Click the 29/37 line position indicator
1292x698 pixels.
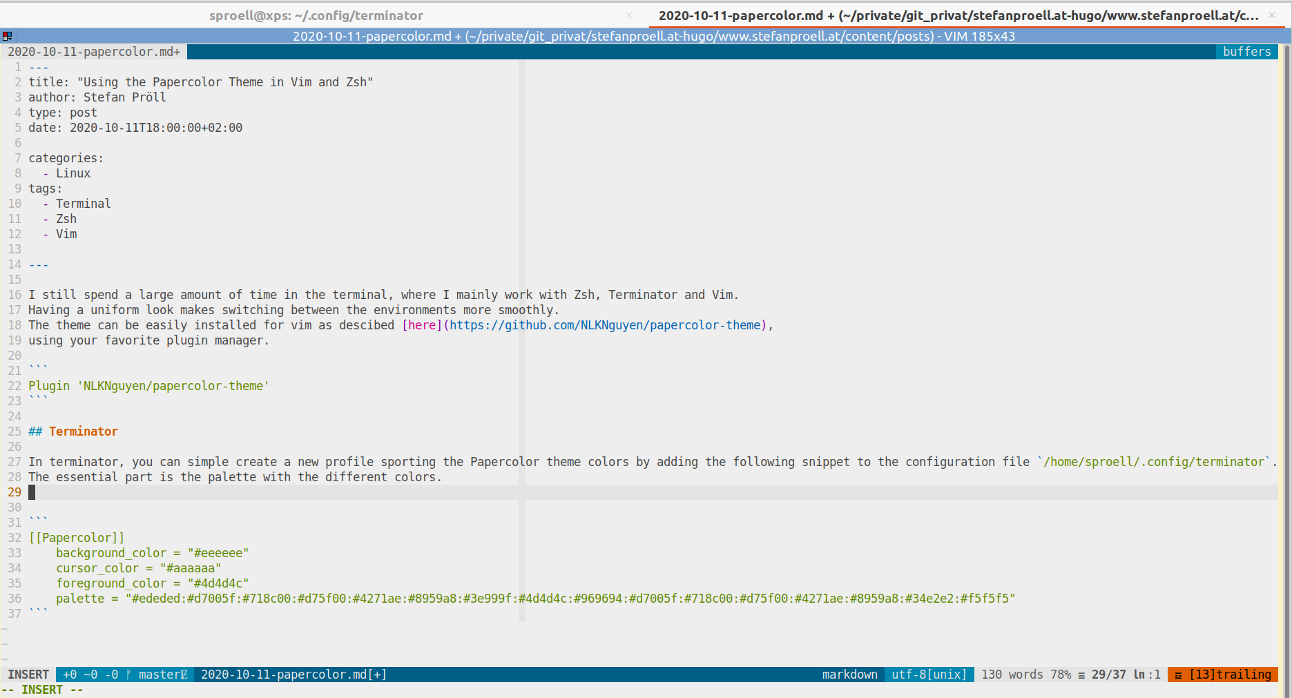pos(1109,675)
